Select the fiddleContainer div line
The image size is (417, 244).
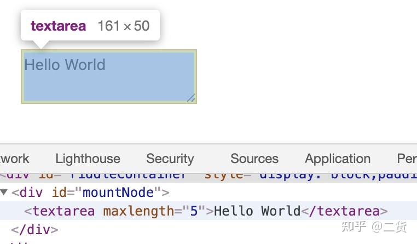pyautogui.click(x=164, y=176)
